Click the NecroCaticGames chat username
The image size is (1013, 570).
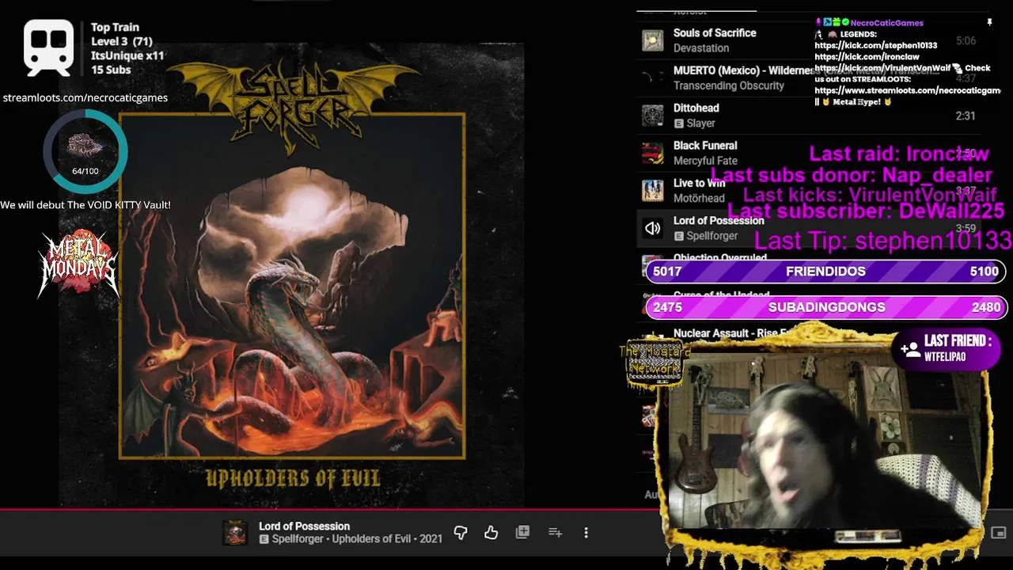[x=886, y=23]
